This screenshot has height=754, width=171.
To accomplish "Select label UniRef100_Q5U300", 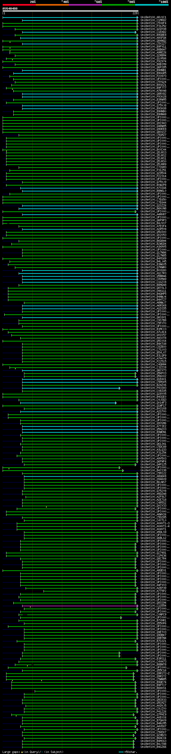I will coord(153,232).
